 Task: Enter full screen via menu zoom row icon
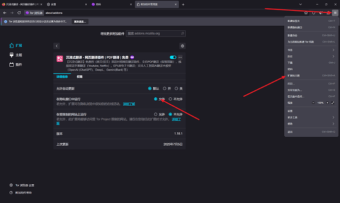pyautogui.click(x=333, y=103)
